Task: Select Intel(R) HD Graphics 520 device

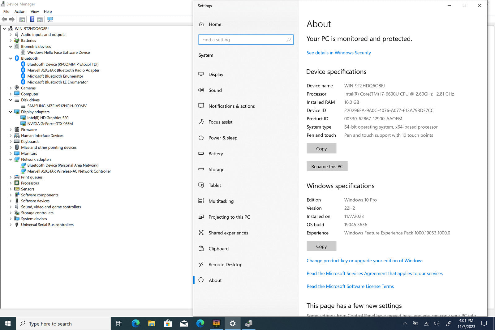Action: click(48, 118)
